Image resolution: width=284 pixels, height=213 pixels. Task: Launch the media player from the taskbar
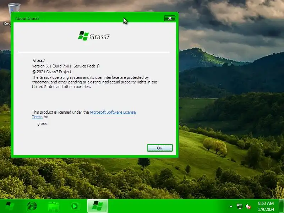coord(75,206)
